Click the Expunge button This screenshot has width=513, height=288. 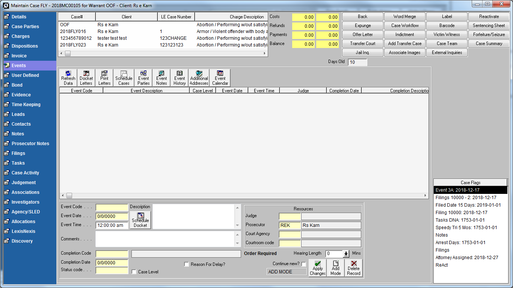point(363,25)
